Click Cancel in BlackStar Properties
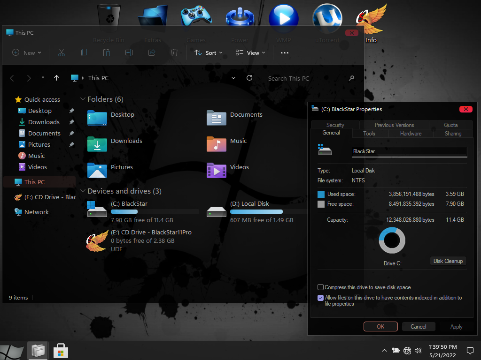 (419, 326)
